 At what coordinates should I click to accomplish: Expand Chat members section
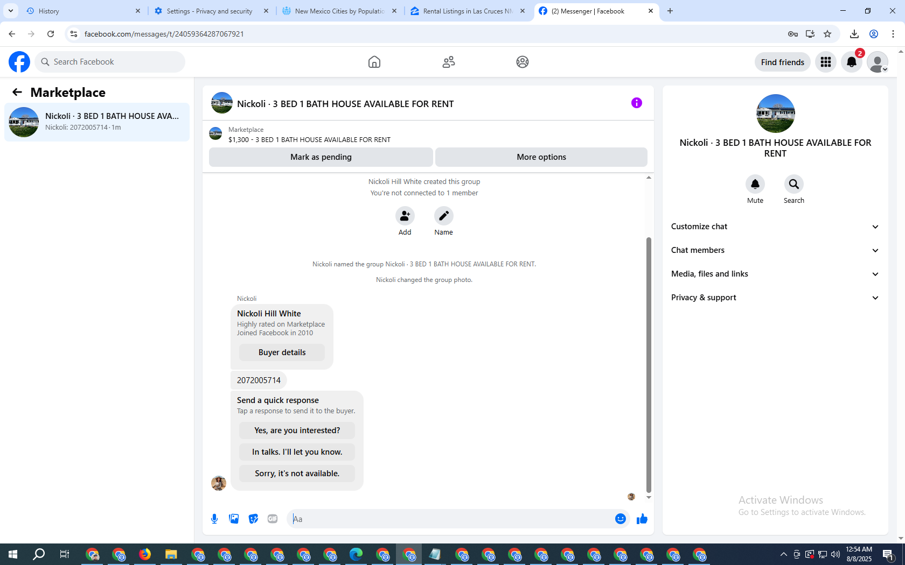[775, 250]
